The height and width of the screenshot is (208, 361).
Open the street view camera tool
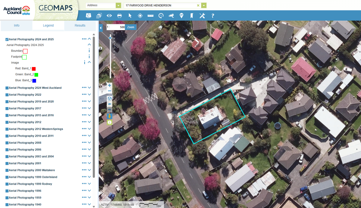(x=171, y=16)
